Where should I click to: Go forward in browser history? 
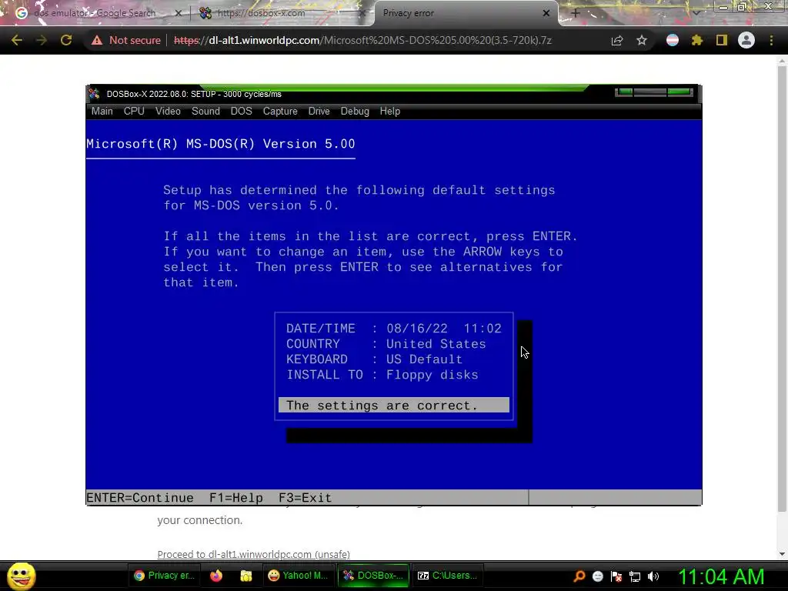click(42, 40)
